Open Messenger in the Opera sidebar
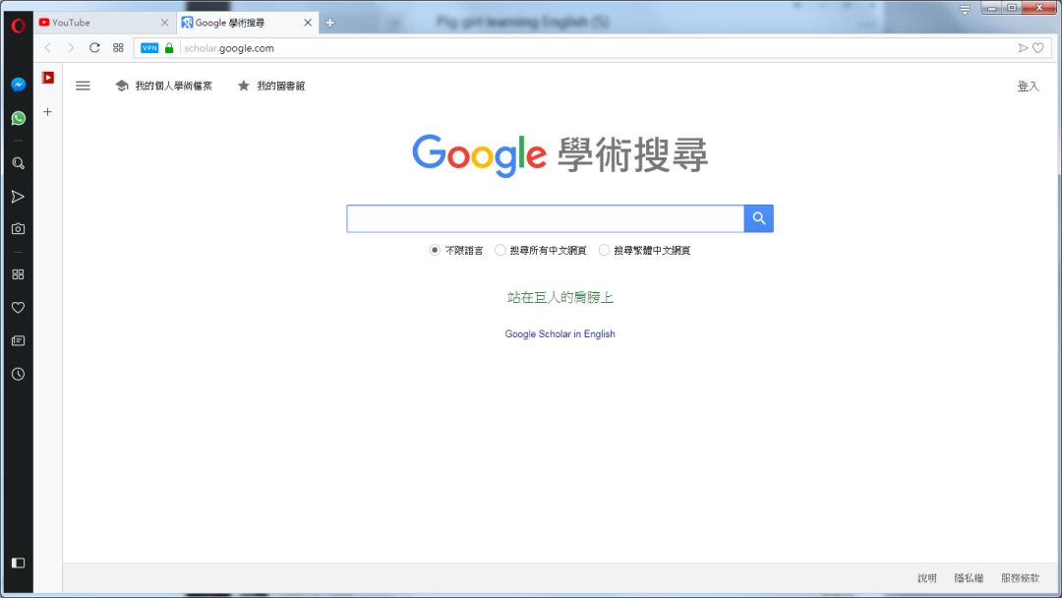Screen dimensions: 1062x598 tap(19, 85)
